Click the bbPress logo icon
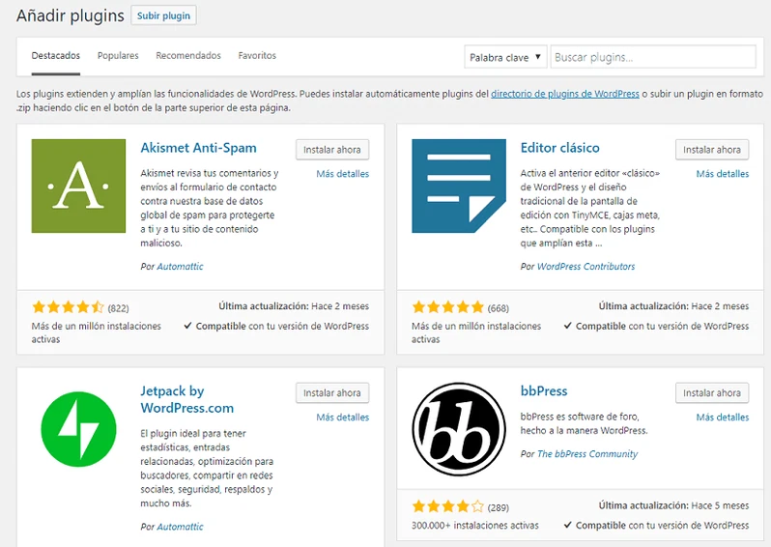 (x=459, y=429)
